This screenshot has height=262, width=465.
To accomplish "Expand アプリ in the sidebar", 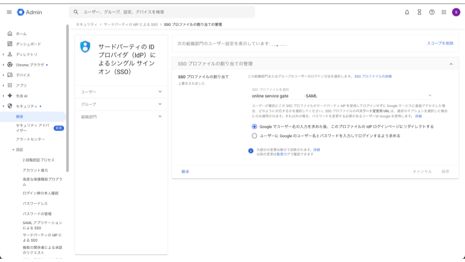I will [x=3, y=85].
